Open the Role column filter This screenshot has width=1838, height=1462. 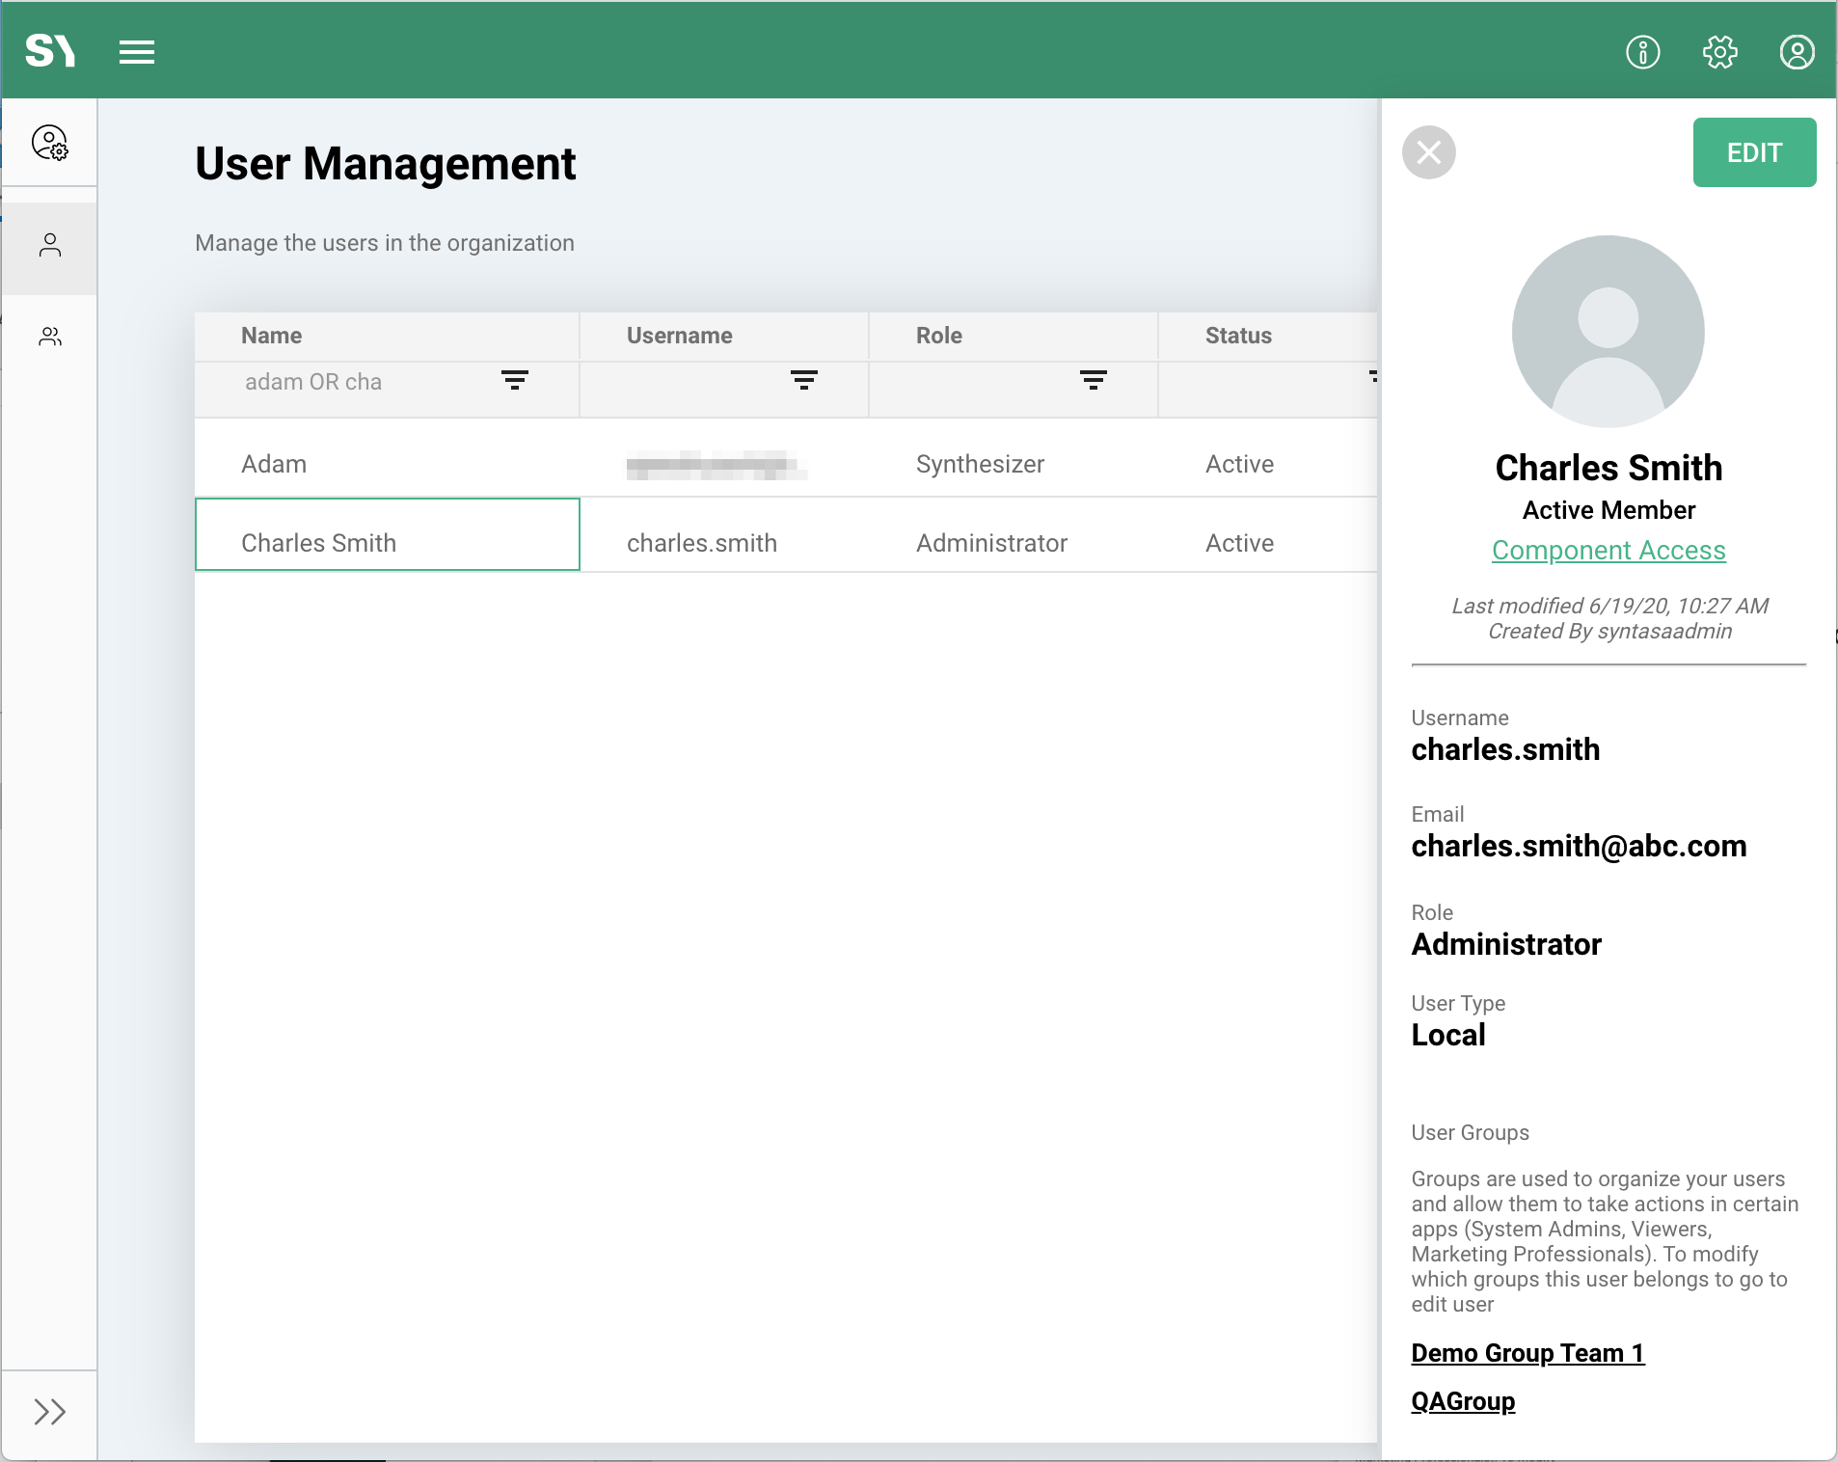click(1095, 380)
